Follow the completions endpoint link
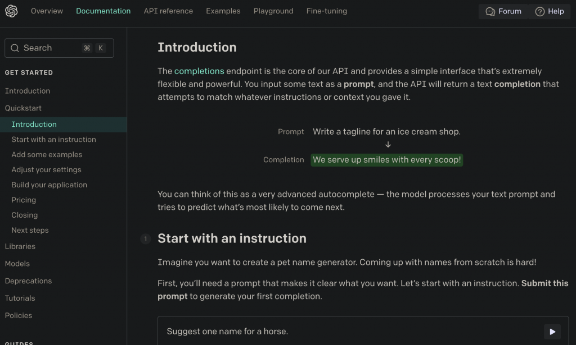 coord(199,71)
